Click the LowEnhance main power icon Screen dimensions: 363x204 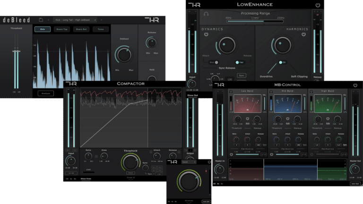click(317, 5)
